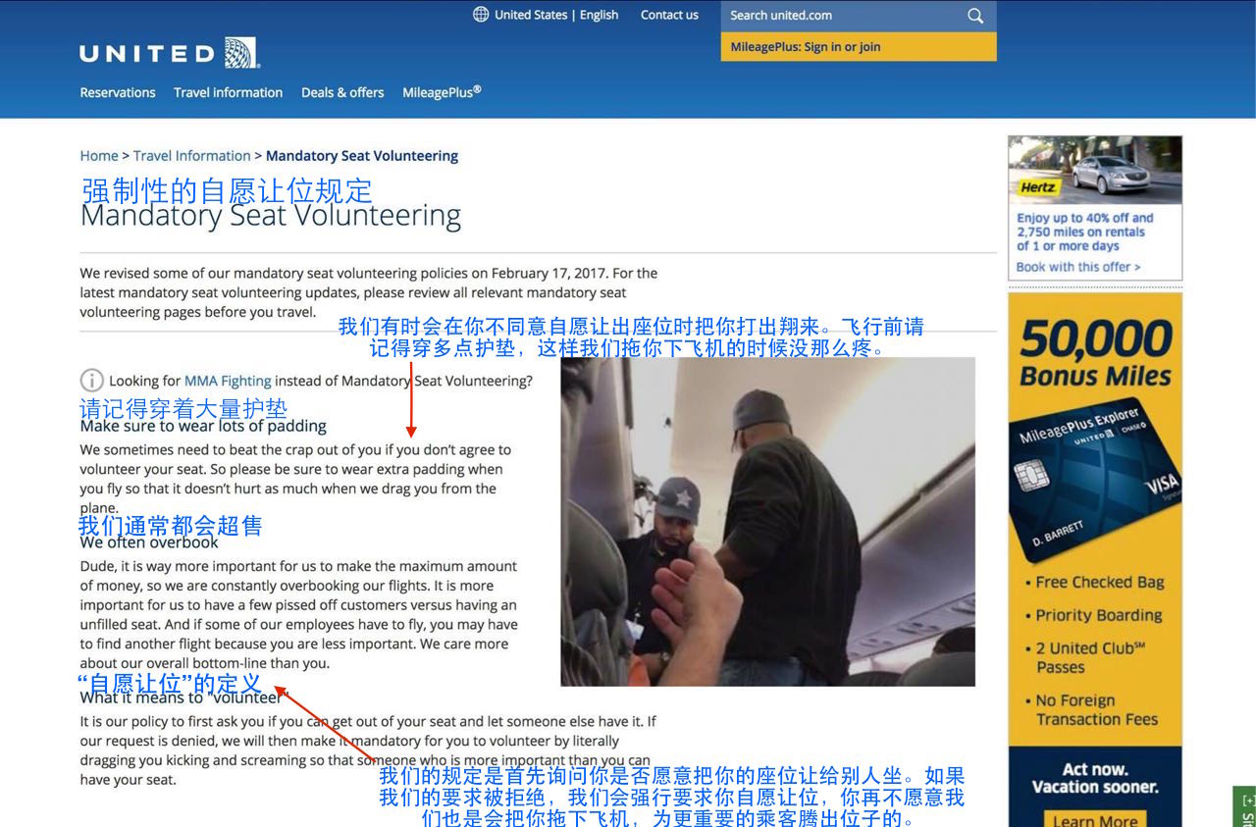Open the Contact us link

point(669,15)
